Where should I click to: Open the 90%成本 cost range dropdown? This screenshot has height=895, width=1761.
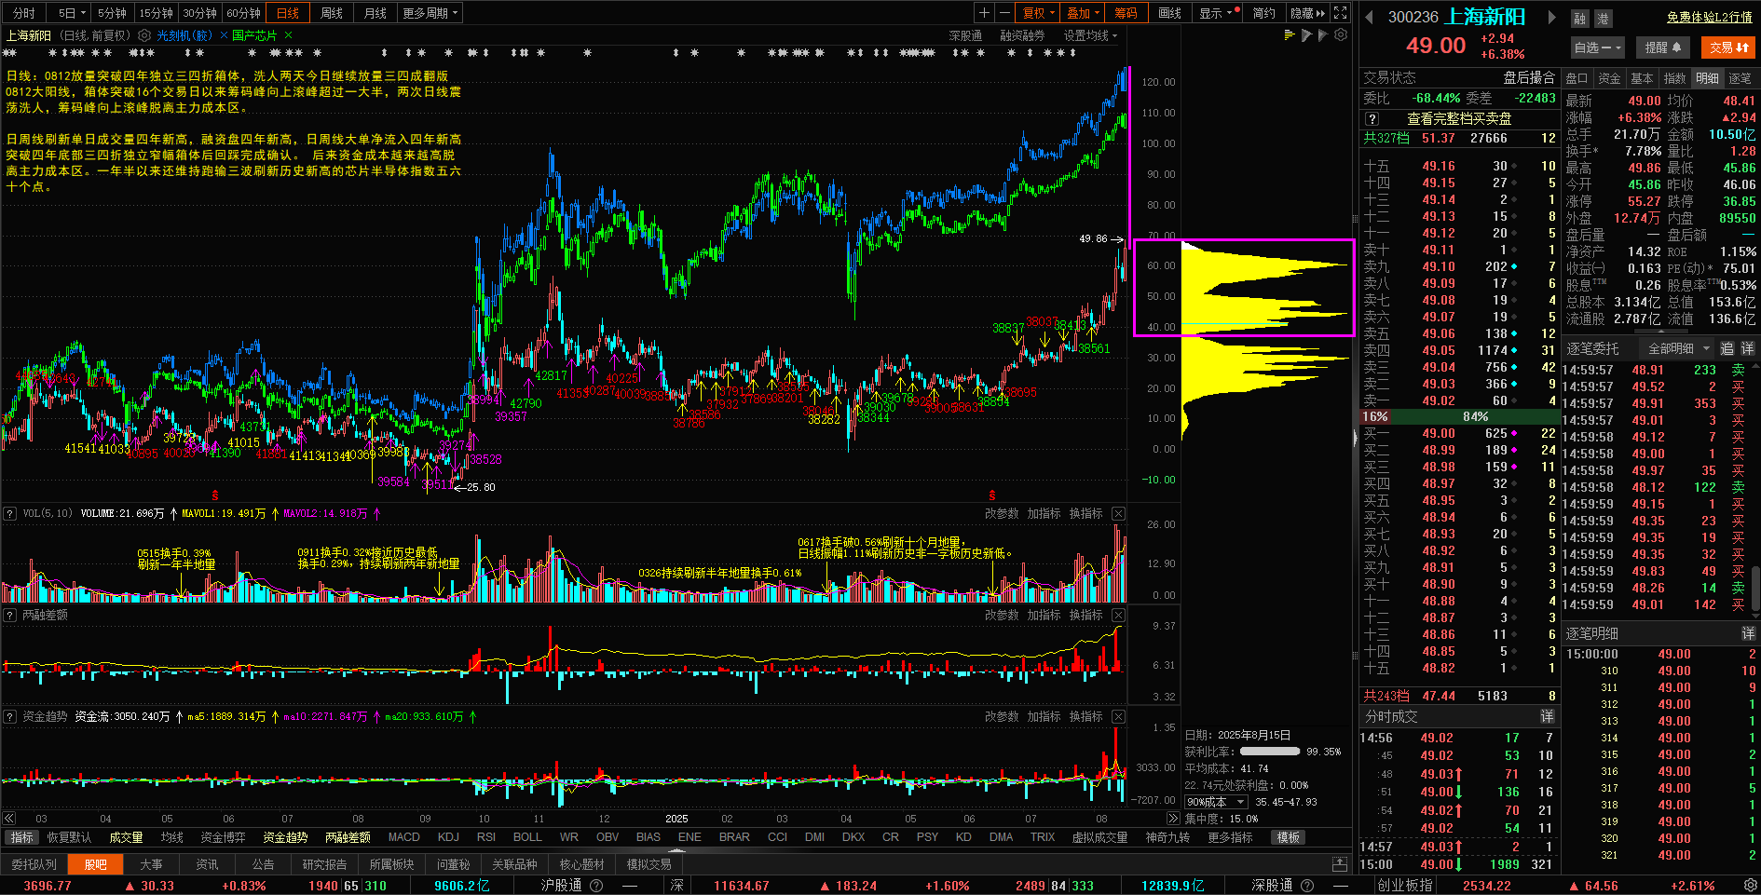(x=1216, y=802)
